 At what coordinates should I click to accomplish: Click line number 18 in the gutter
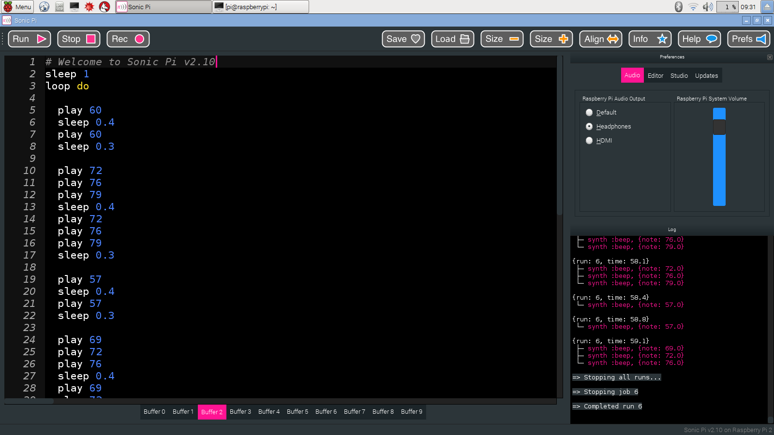coord(30,267)
